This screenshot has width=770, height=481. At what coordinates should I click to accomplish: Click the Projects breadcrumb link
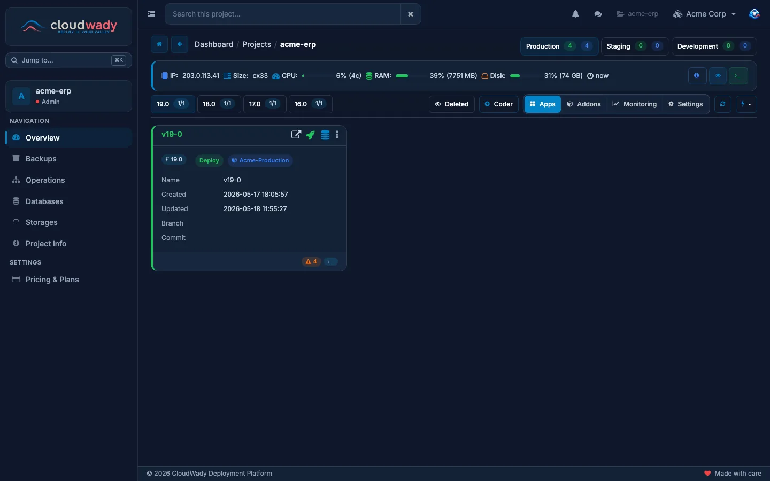point(257,44)
